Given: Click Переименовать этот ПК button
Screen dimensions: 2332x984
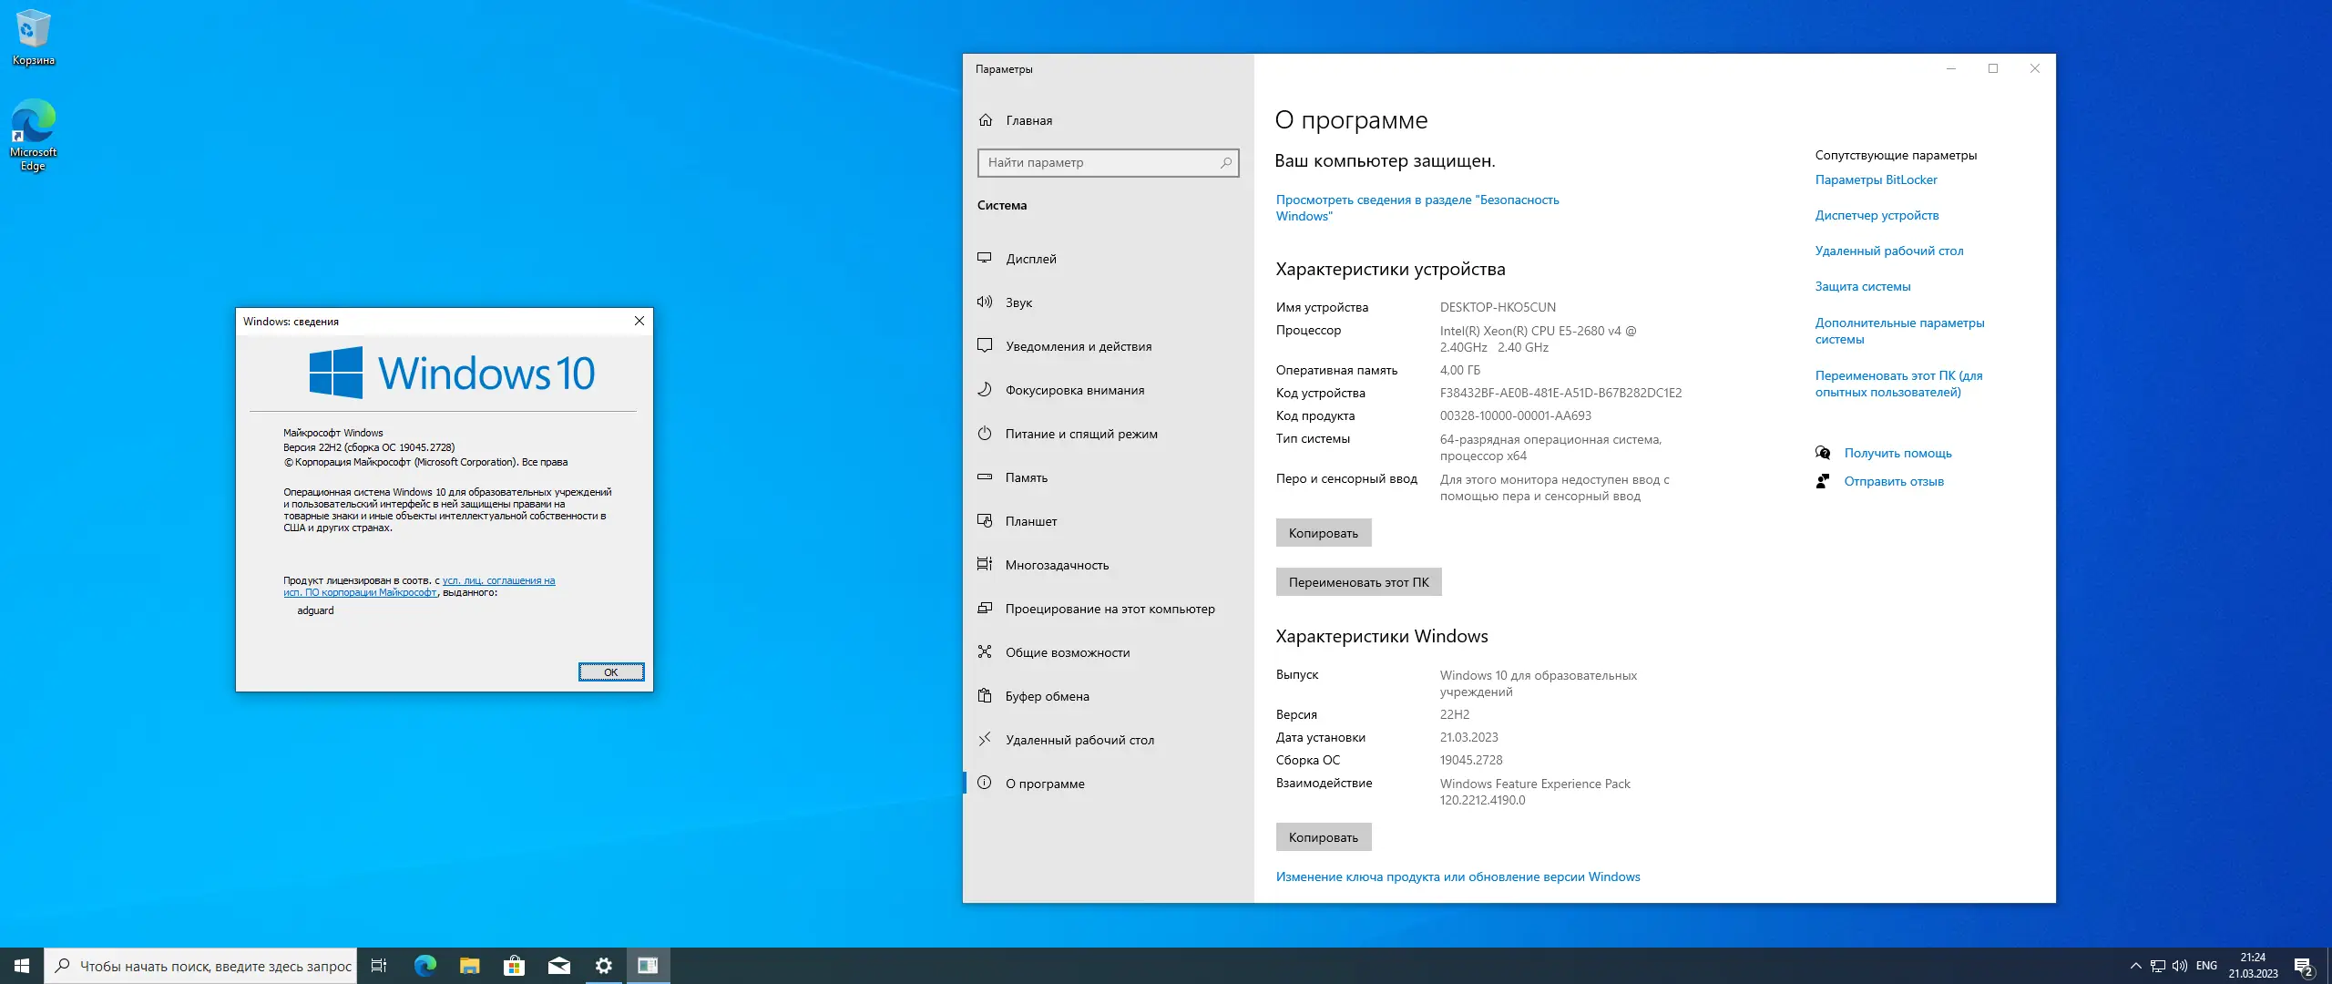Looking at the screenshot, I should (x=1358, y=581).
